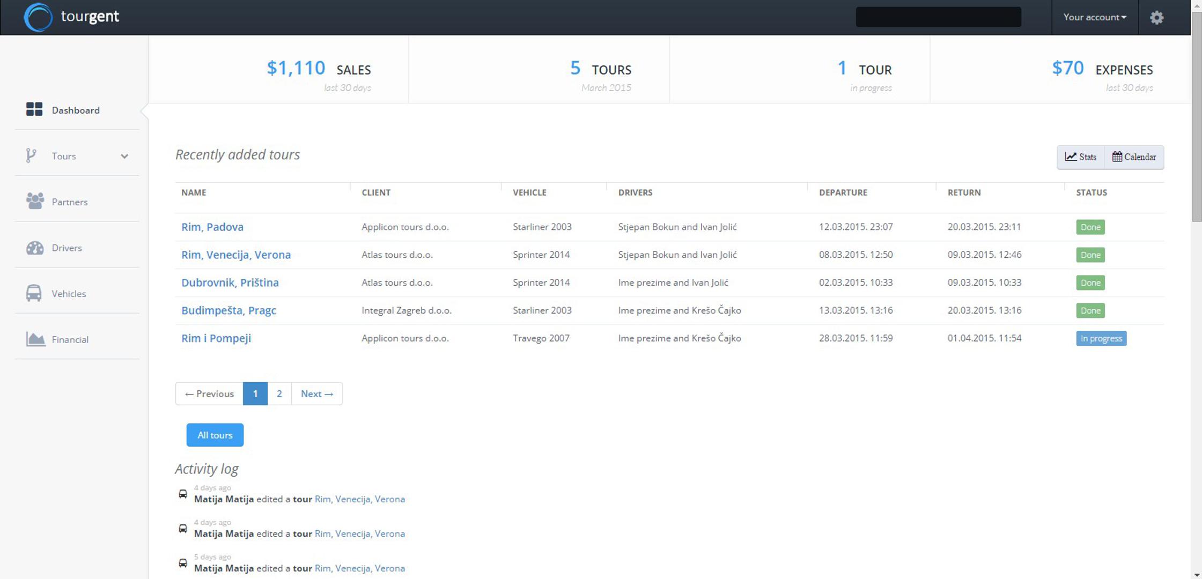The image size is (1202, 579).
Task: Click the Partners people icon
Action: click(x=35, y=201)
